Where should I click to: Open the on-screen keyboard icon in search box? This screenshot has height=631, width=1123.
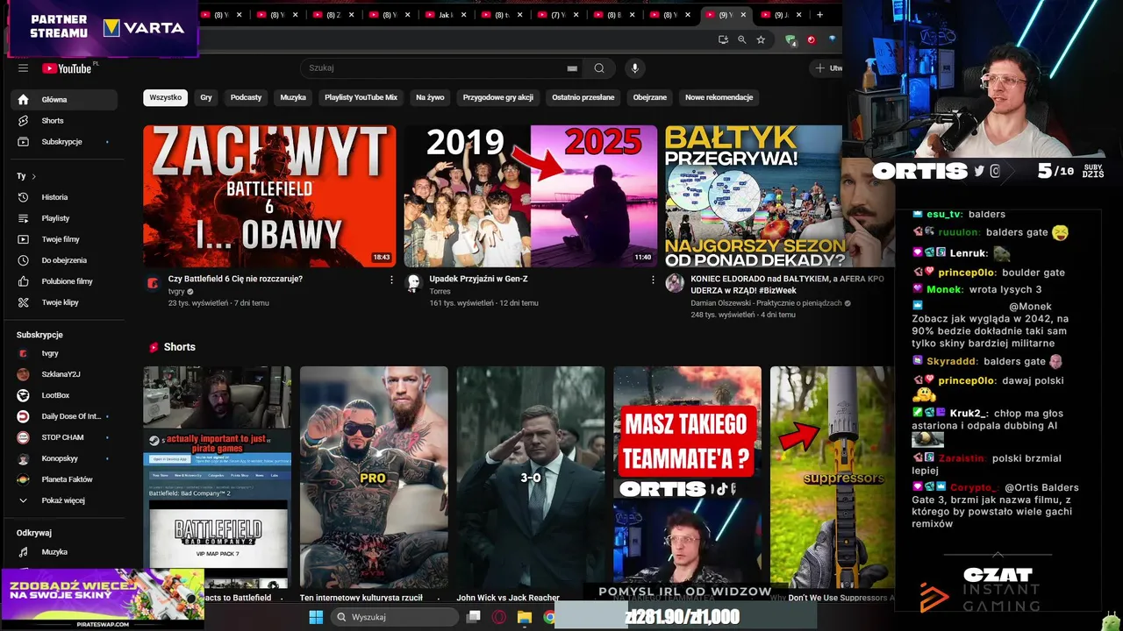[x=572, y=68]
